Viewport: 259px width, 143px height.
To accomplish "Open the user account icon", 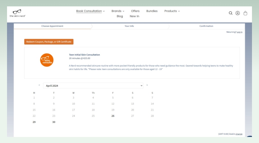I will point(238,13).
